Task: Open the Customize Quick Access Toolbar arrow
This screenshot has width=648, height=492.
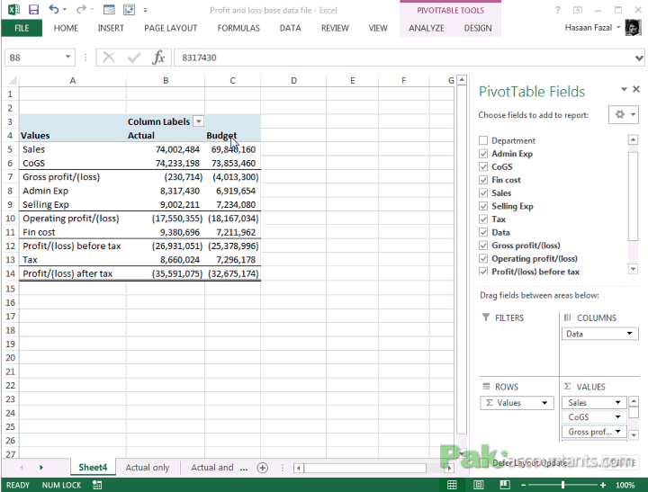Action: point(146,10)
